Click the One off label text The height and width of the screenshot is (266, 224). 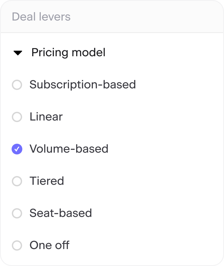[x=49, y=245]
